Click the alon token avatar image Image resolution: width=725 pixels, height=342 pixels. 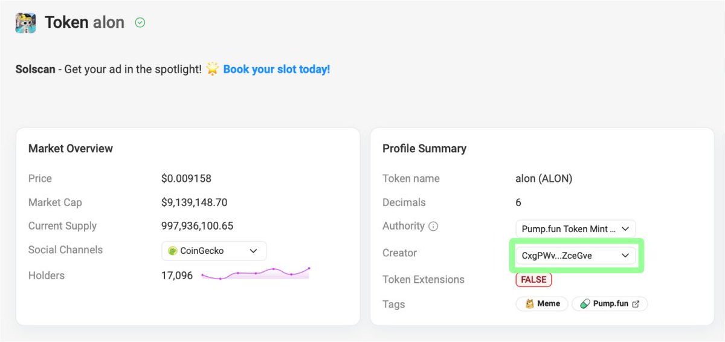tap(26, 22)
